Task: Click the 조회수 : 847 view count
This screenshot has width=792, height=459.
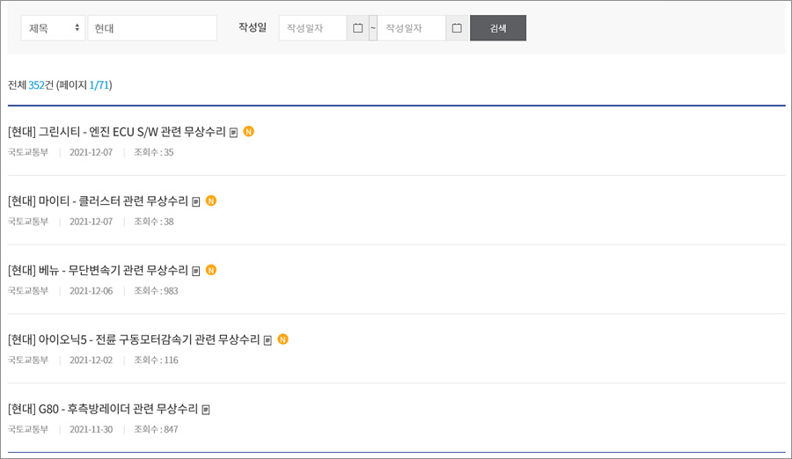Action: point(156,429)
